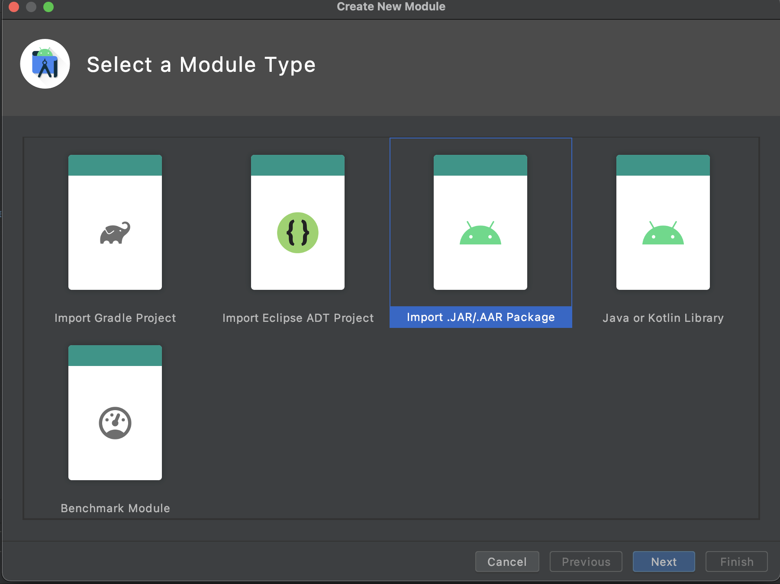
Task: Click the green zoom window button
Action: [x=48, y=7]
